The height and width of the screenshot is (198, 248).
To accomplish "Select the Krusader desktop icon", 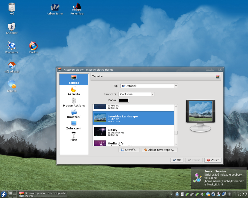I will 12,28.
